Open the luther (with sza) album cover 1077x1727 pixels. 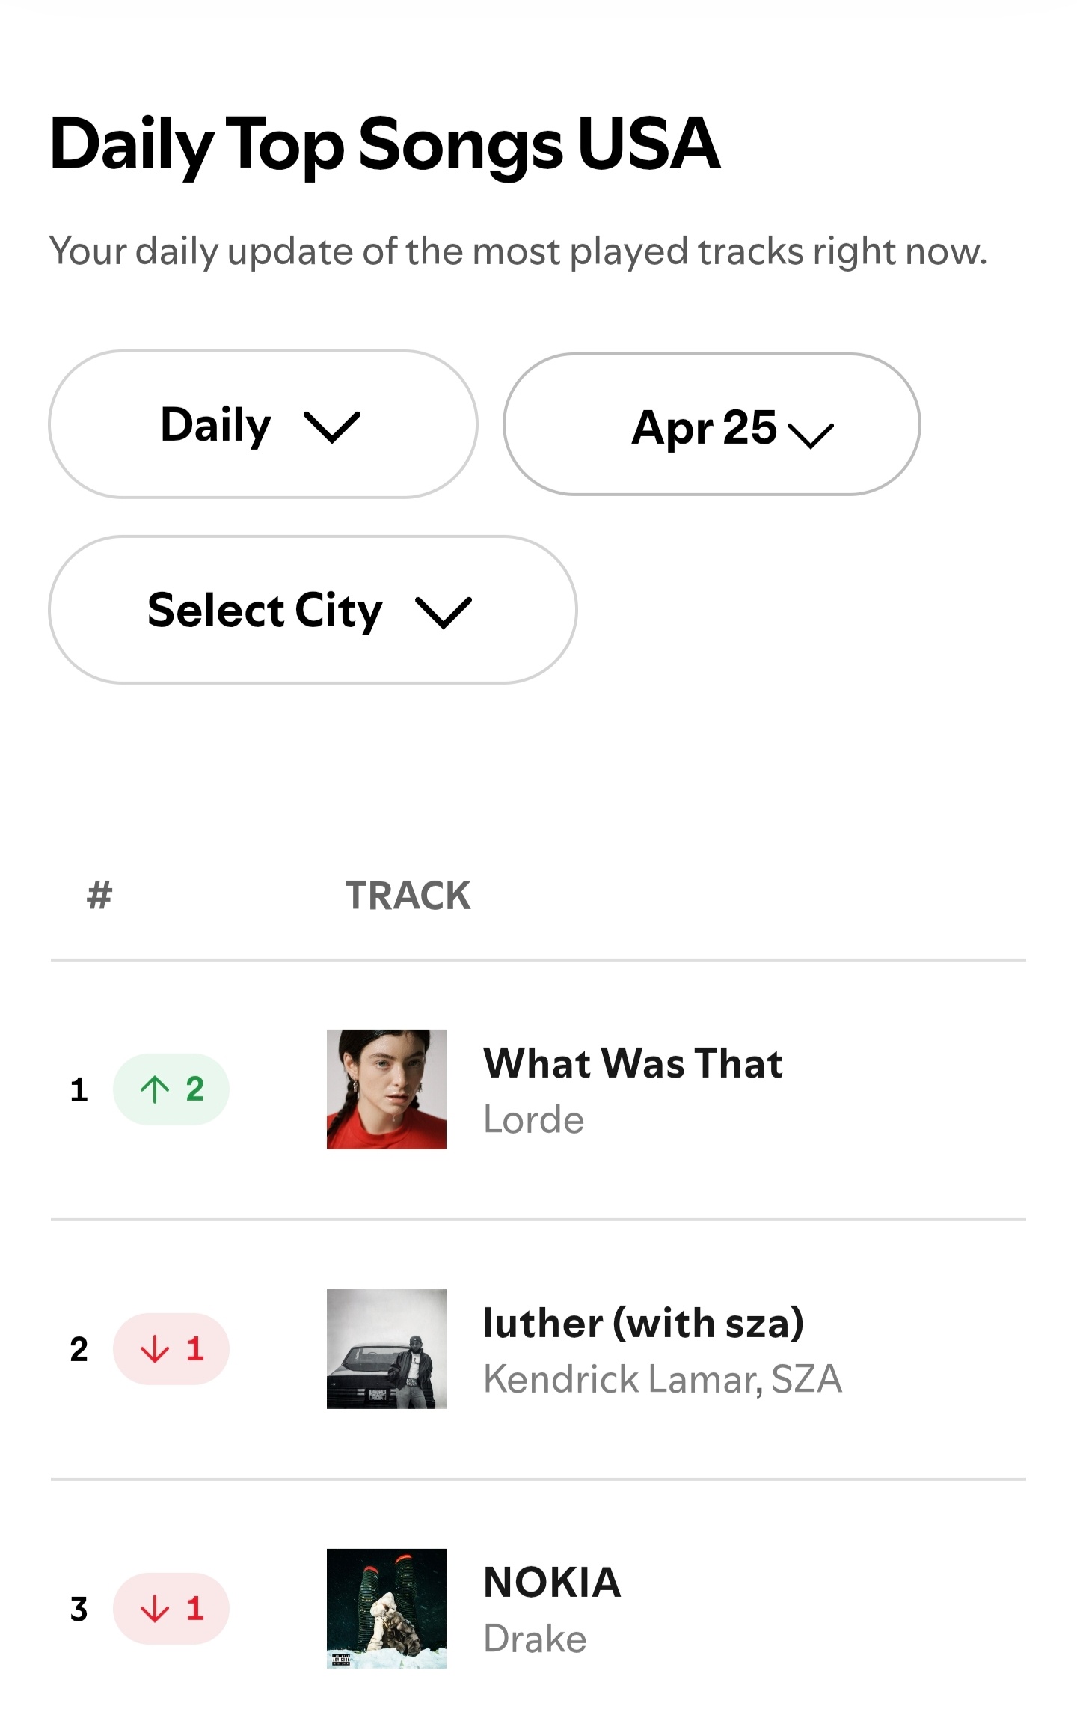tap(387, 1349)
